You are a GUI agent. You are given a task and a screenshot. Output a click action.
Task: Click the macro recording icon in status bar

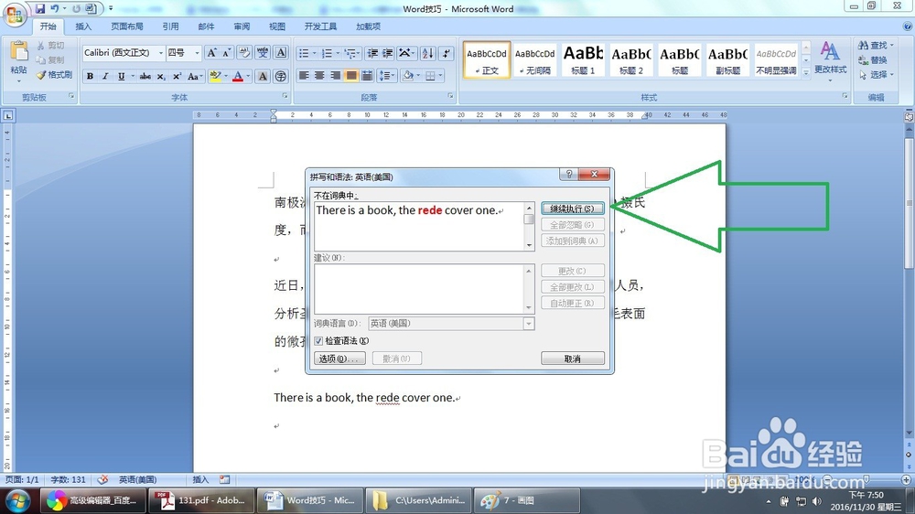tap(225, 479)
